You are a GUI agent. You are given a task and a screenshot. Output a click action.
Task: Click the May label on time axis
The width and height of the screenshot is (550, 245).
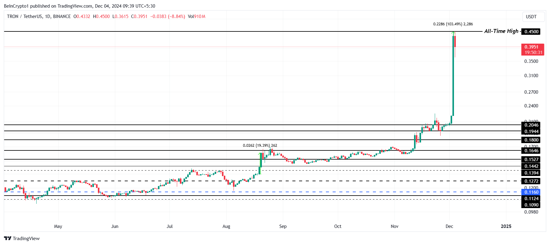click(x=58, y=226)
